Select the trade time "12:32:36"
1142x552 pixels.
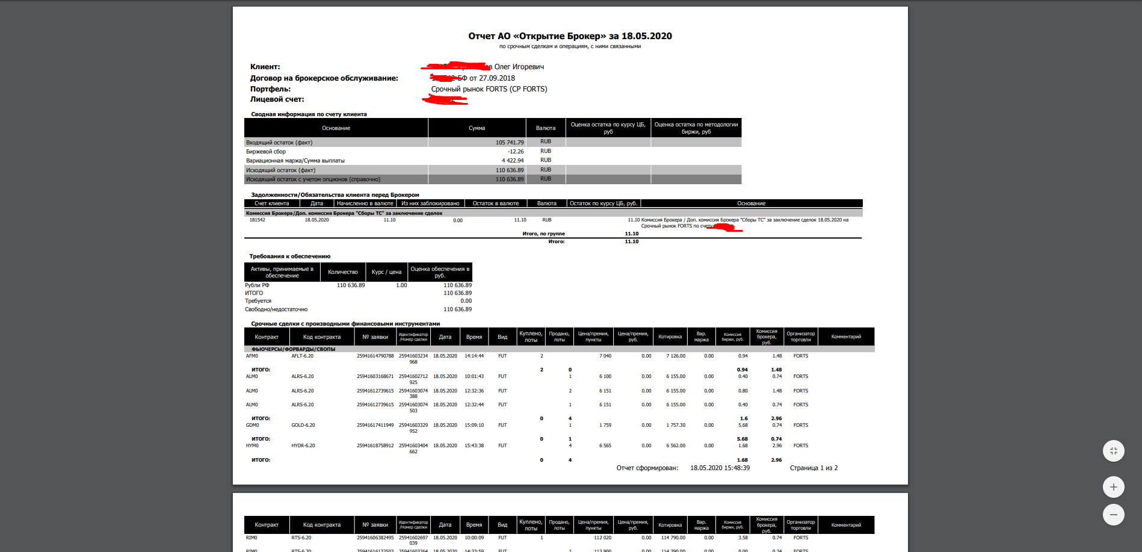click(474, 391)
